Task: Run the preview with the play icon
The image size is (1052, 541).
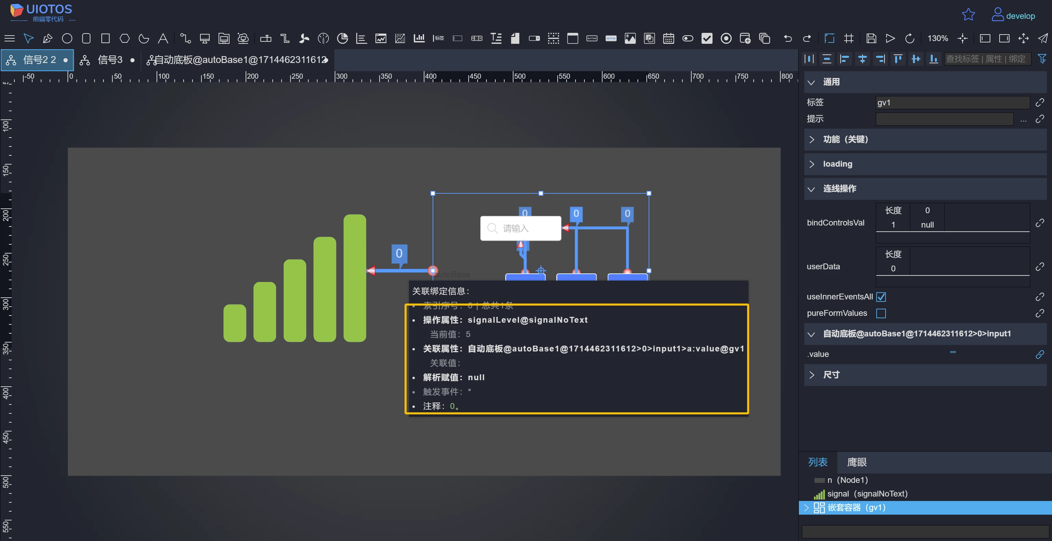Action: [x=890, y=38]
